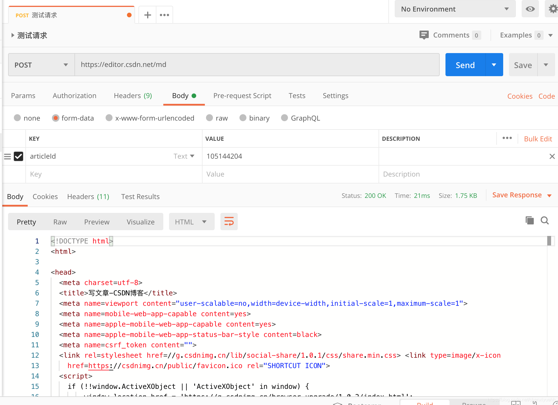Switch response view to Visualize
This screenshot has height=405, width=558.
pos(141,222)
